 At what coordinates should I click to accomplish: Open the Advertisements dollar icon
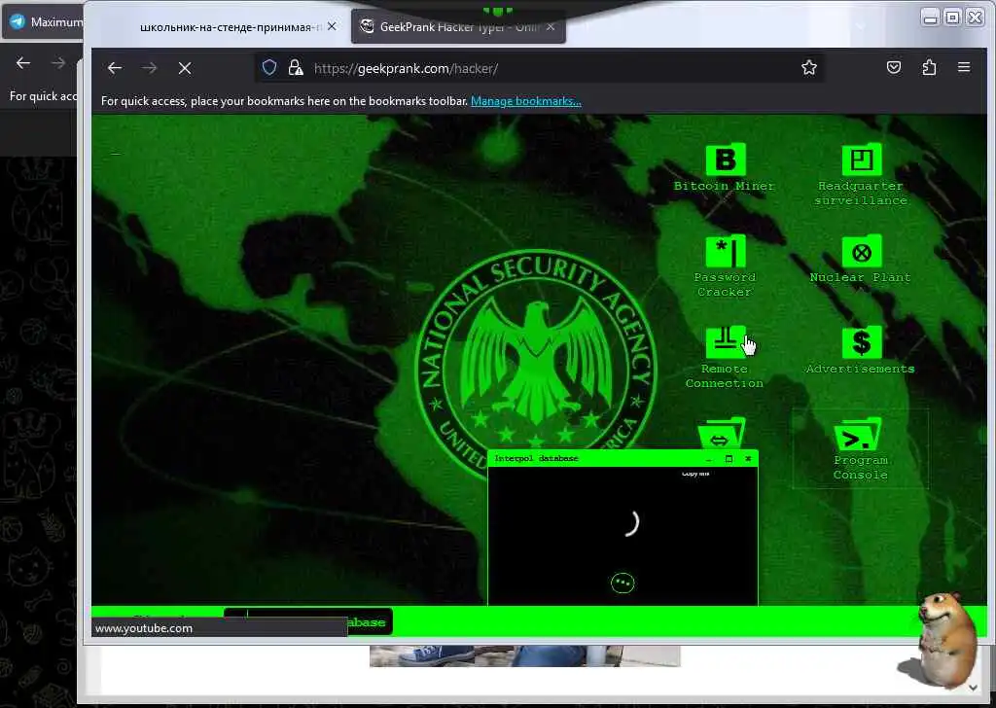point(862,343)
